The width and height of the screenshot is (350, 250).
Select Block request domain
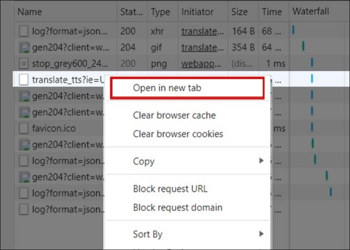click(x=177, y=207)
